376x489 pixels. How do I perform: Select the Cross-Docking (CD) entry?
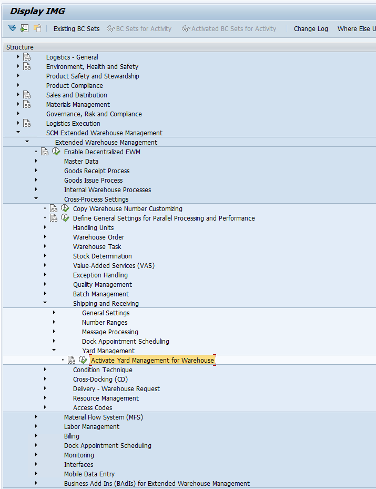tap(100, 379)
